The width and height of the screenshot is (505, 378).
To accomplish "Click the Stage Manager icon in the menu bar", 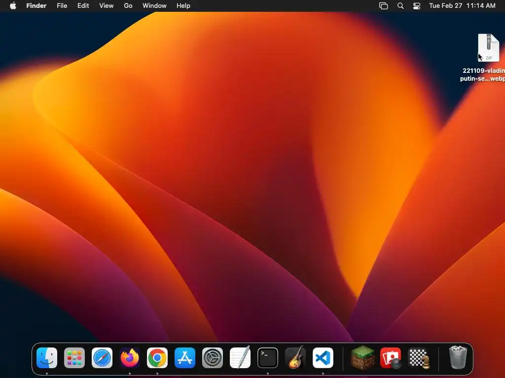I will tap(383, 6).
